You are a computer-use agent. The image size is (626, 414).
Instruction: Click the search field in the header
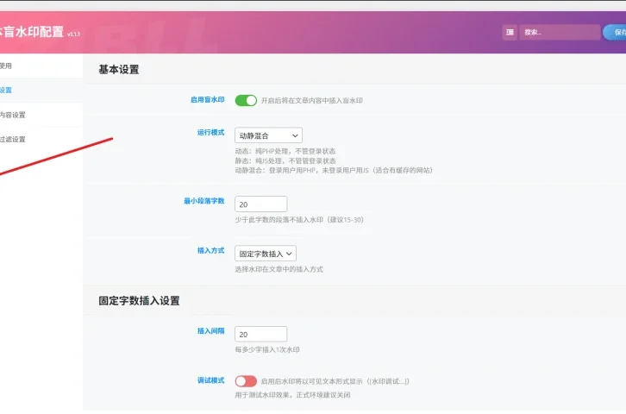coord(560,32)
